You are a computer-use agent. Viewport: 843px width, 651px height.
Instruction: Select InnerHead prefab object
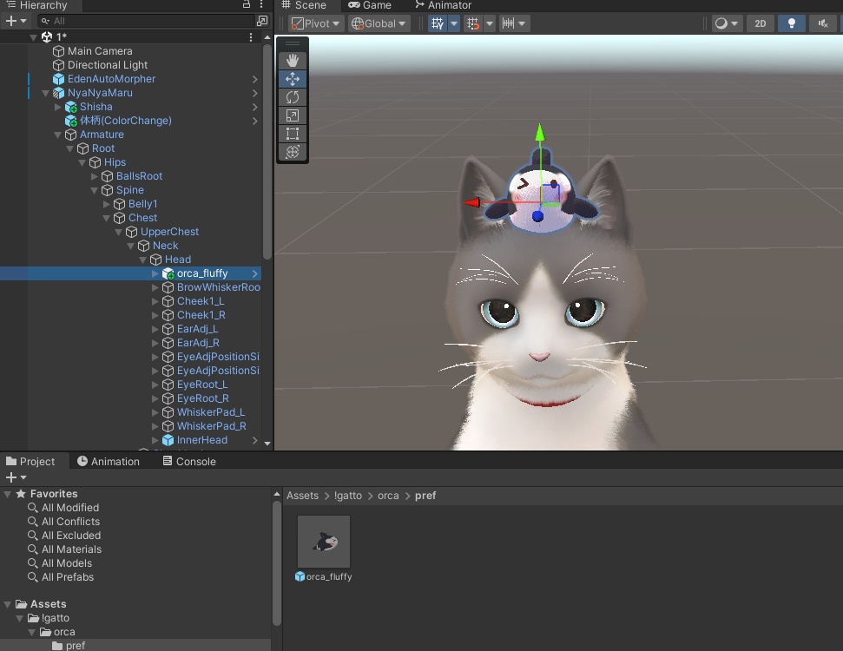201,440
